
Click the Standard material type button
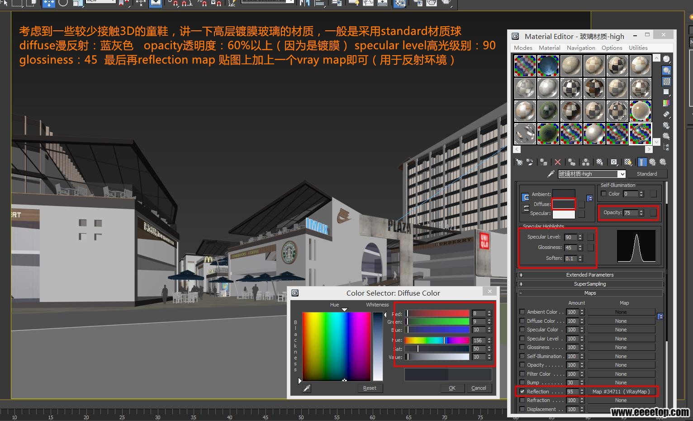(x=646, y=174)
